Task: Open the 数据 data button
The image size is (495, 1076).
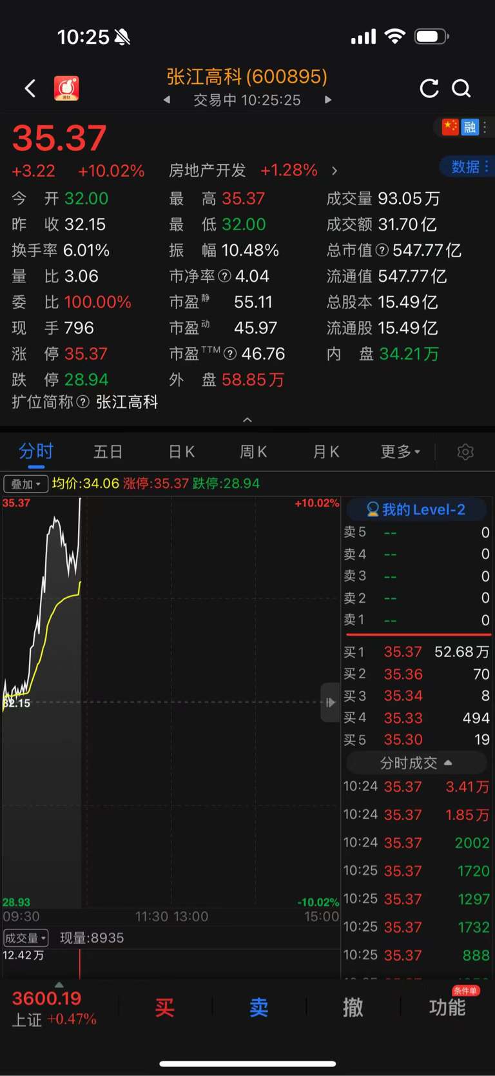Action: click(x=467, y=167)
